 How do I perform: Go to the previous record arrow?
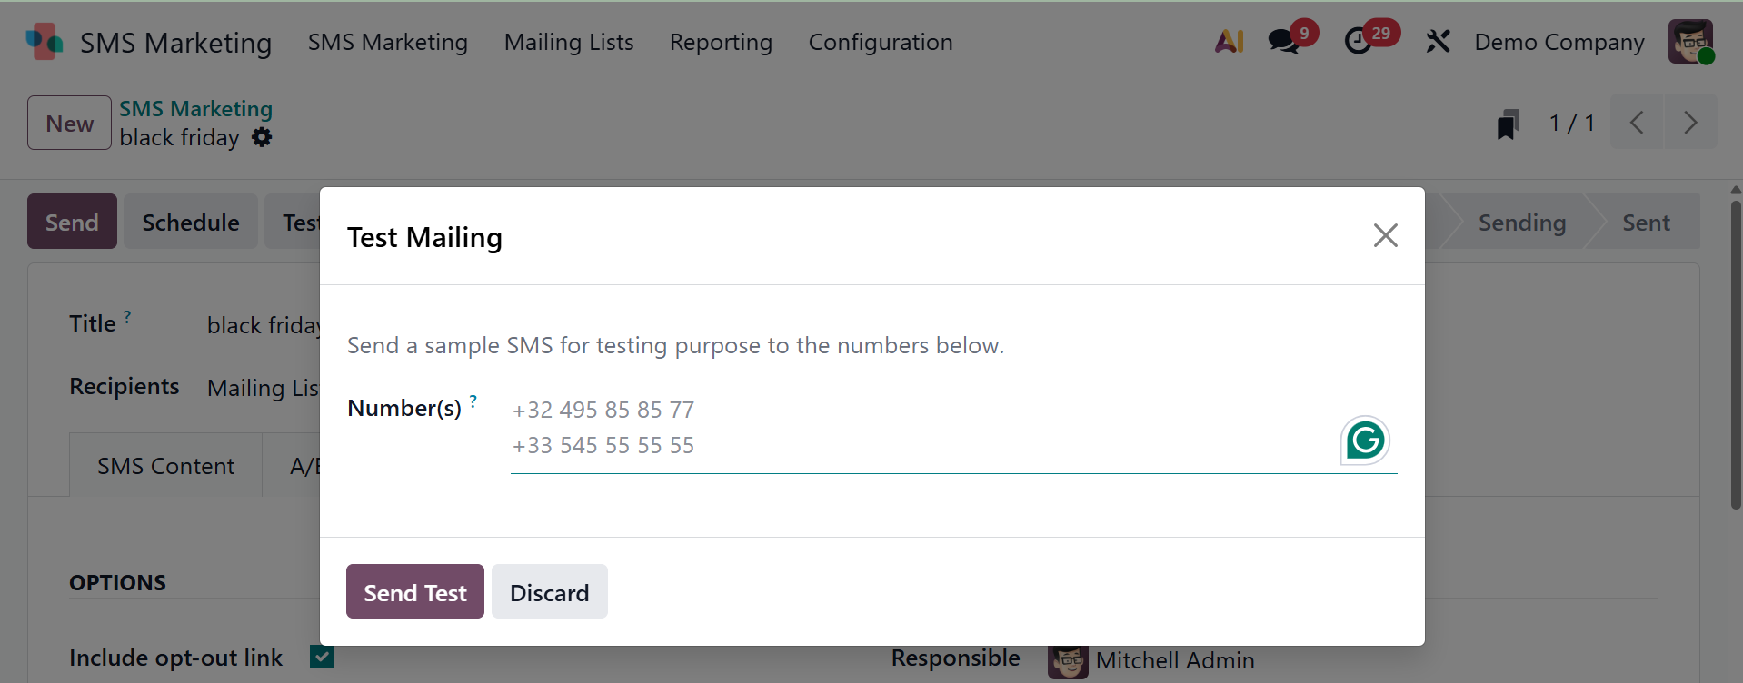(x=1637, y=123)
